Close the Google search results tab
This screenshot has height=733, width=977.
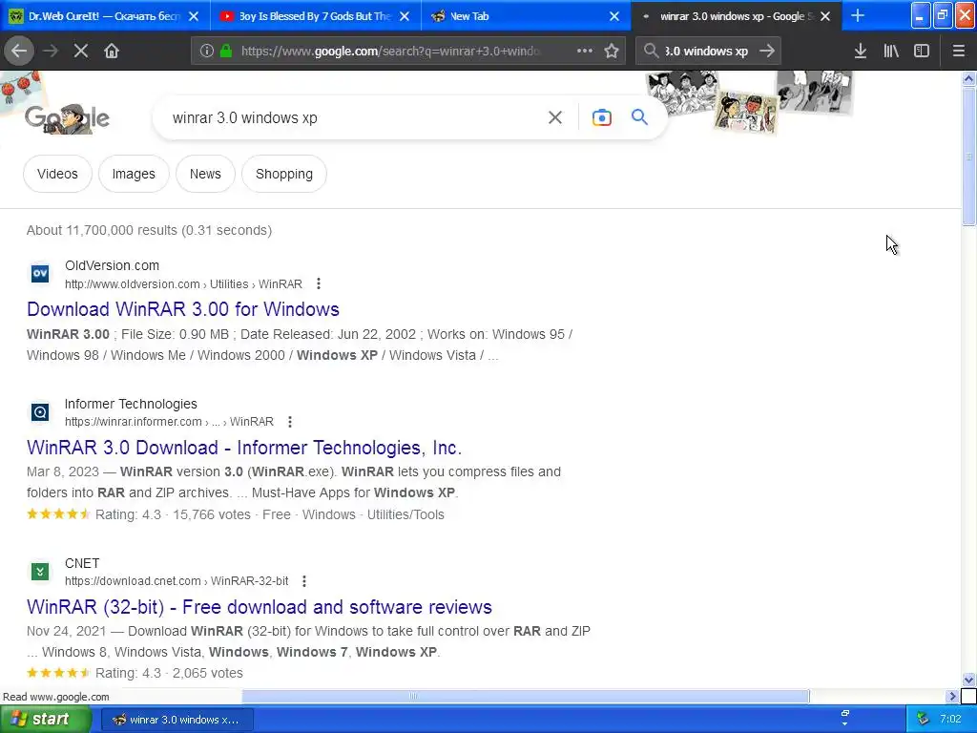(x=825, y=16)
